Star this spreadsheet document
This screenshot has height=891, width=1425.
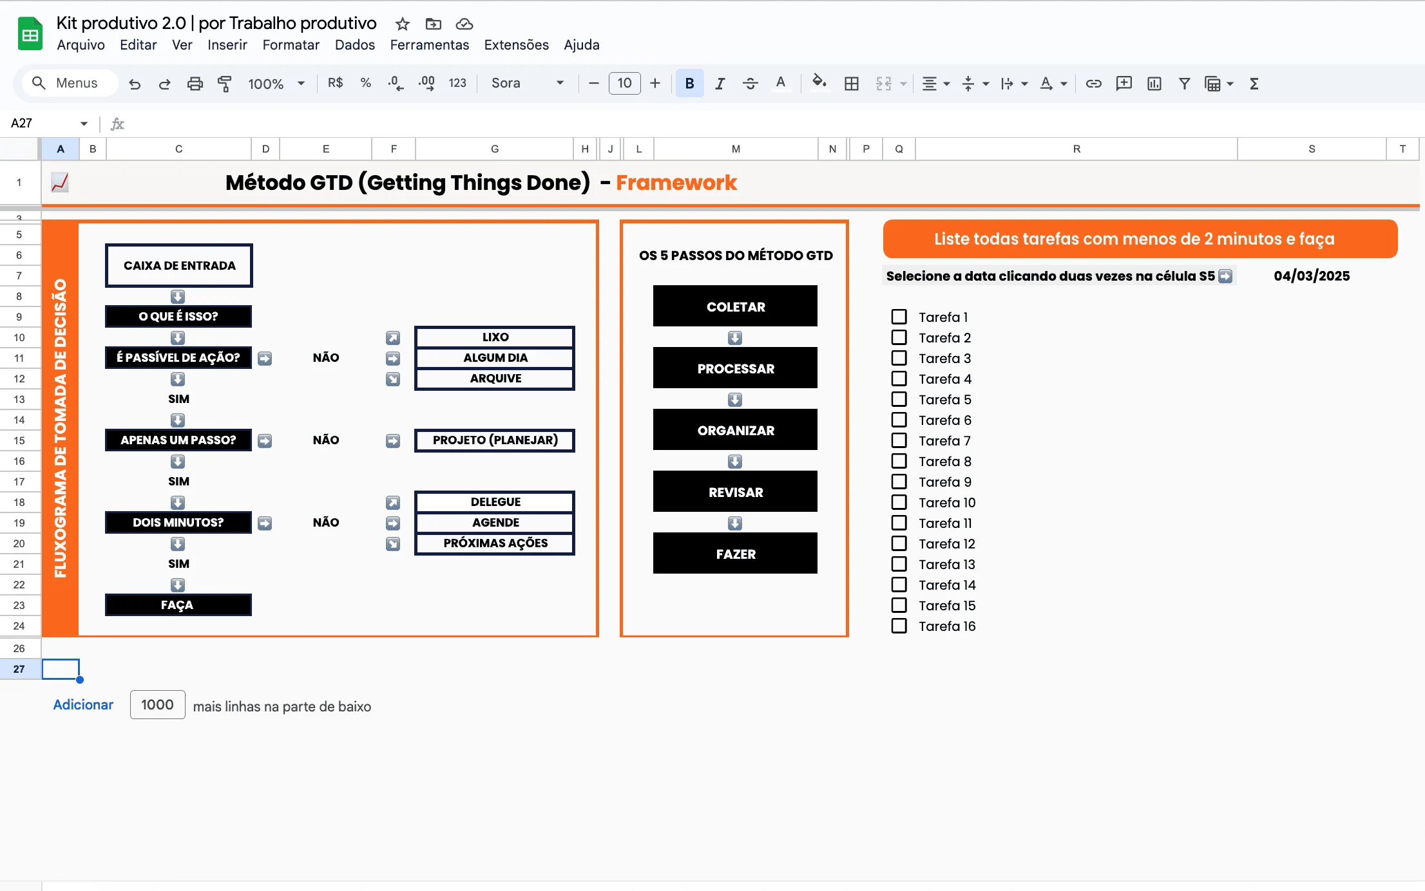[x=403, y=24]
